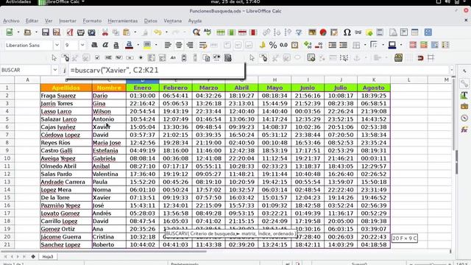The width and height of the screenshot is (471, 265).
Task: Open the Functions panel in the sidebar
Action: click(x=464, y=130)
